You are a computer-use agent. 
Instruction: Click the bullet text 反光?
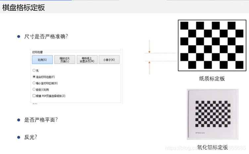[30, 137]
